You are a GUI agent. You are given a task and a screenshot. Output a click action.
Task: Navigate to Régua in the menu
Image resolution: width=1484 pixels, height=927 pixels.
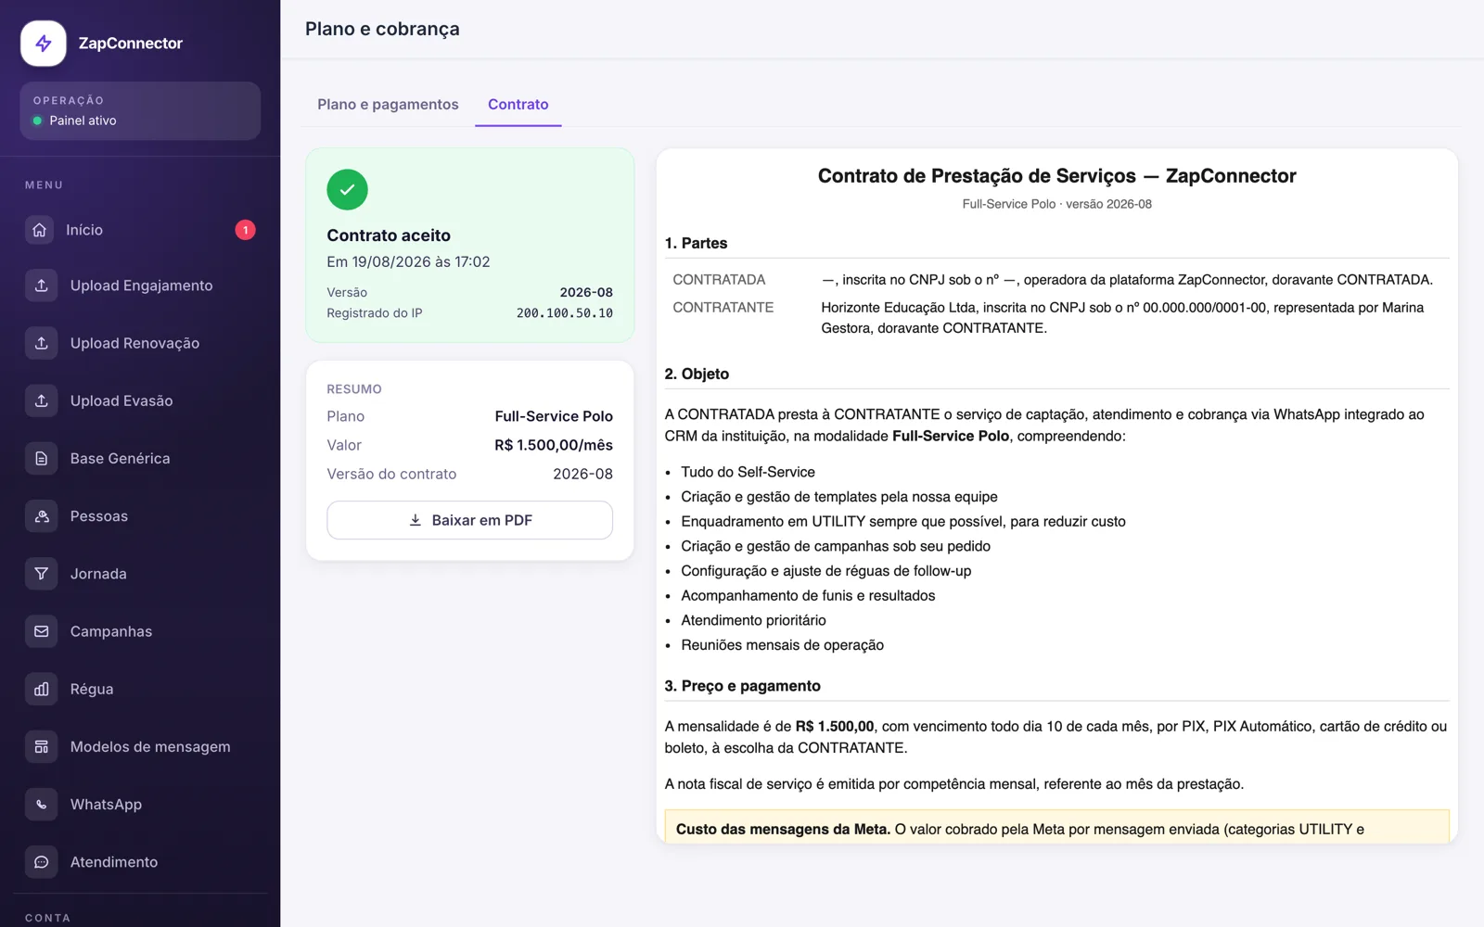point(140,689)
